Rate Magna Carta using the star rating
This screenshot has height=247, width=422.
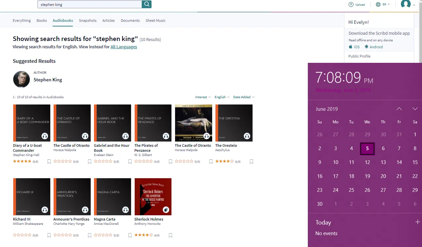coord(103,235)
